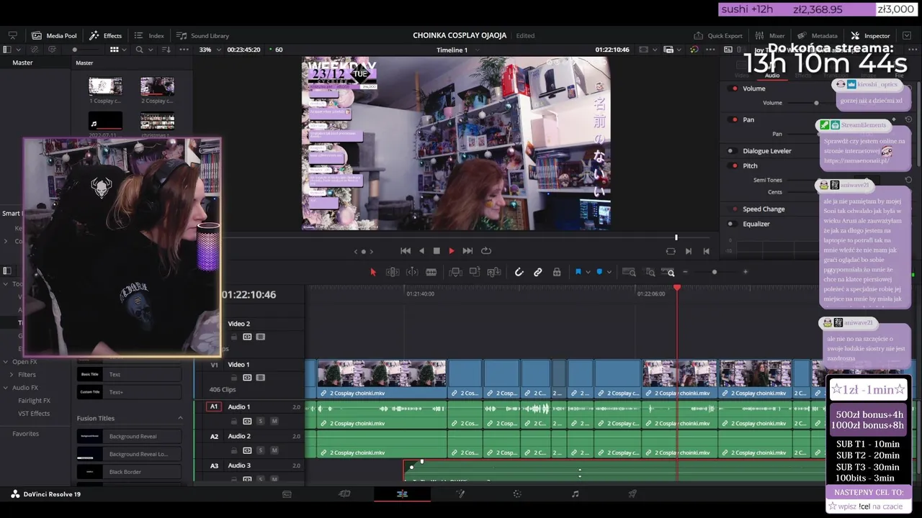The image size is (922, 518).
Task: Add a blue marker to timeline
Action: click(599, 272)
